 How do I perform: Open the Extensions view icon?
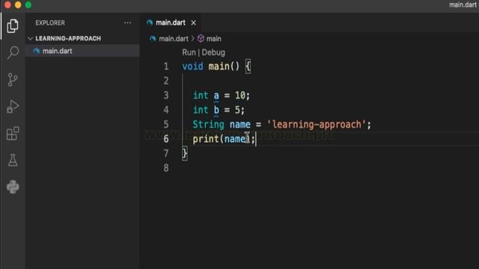point(13,133)
